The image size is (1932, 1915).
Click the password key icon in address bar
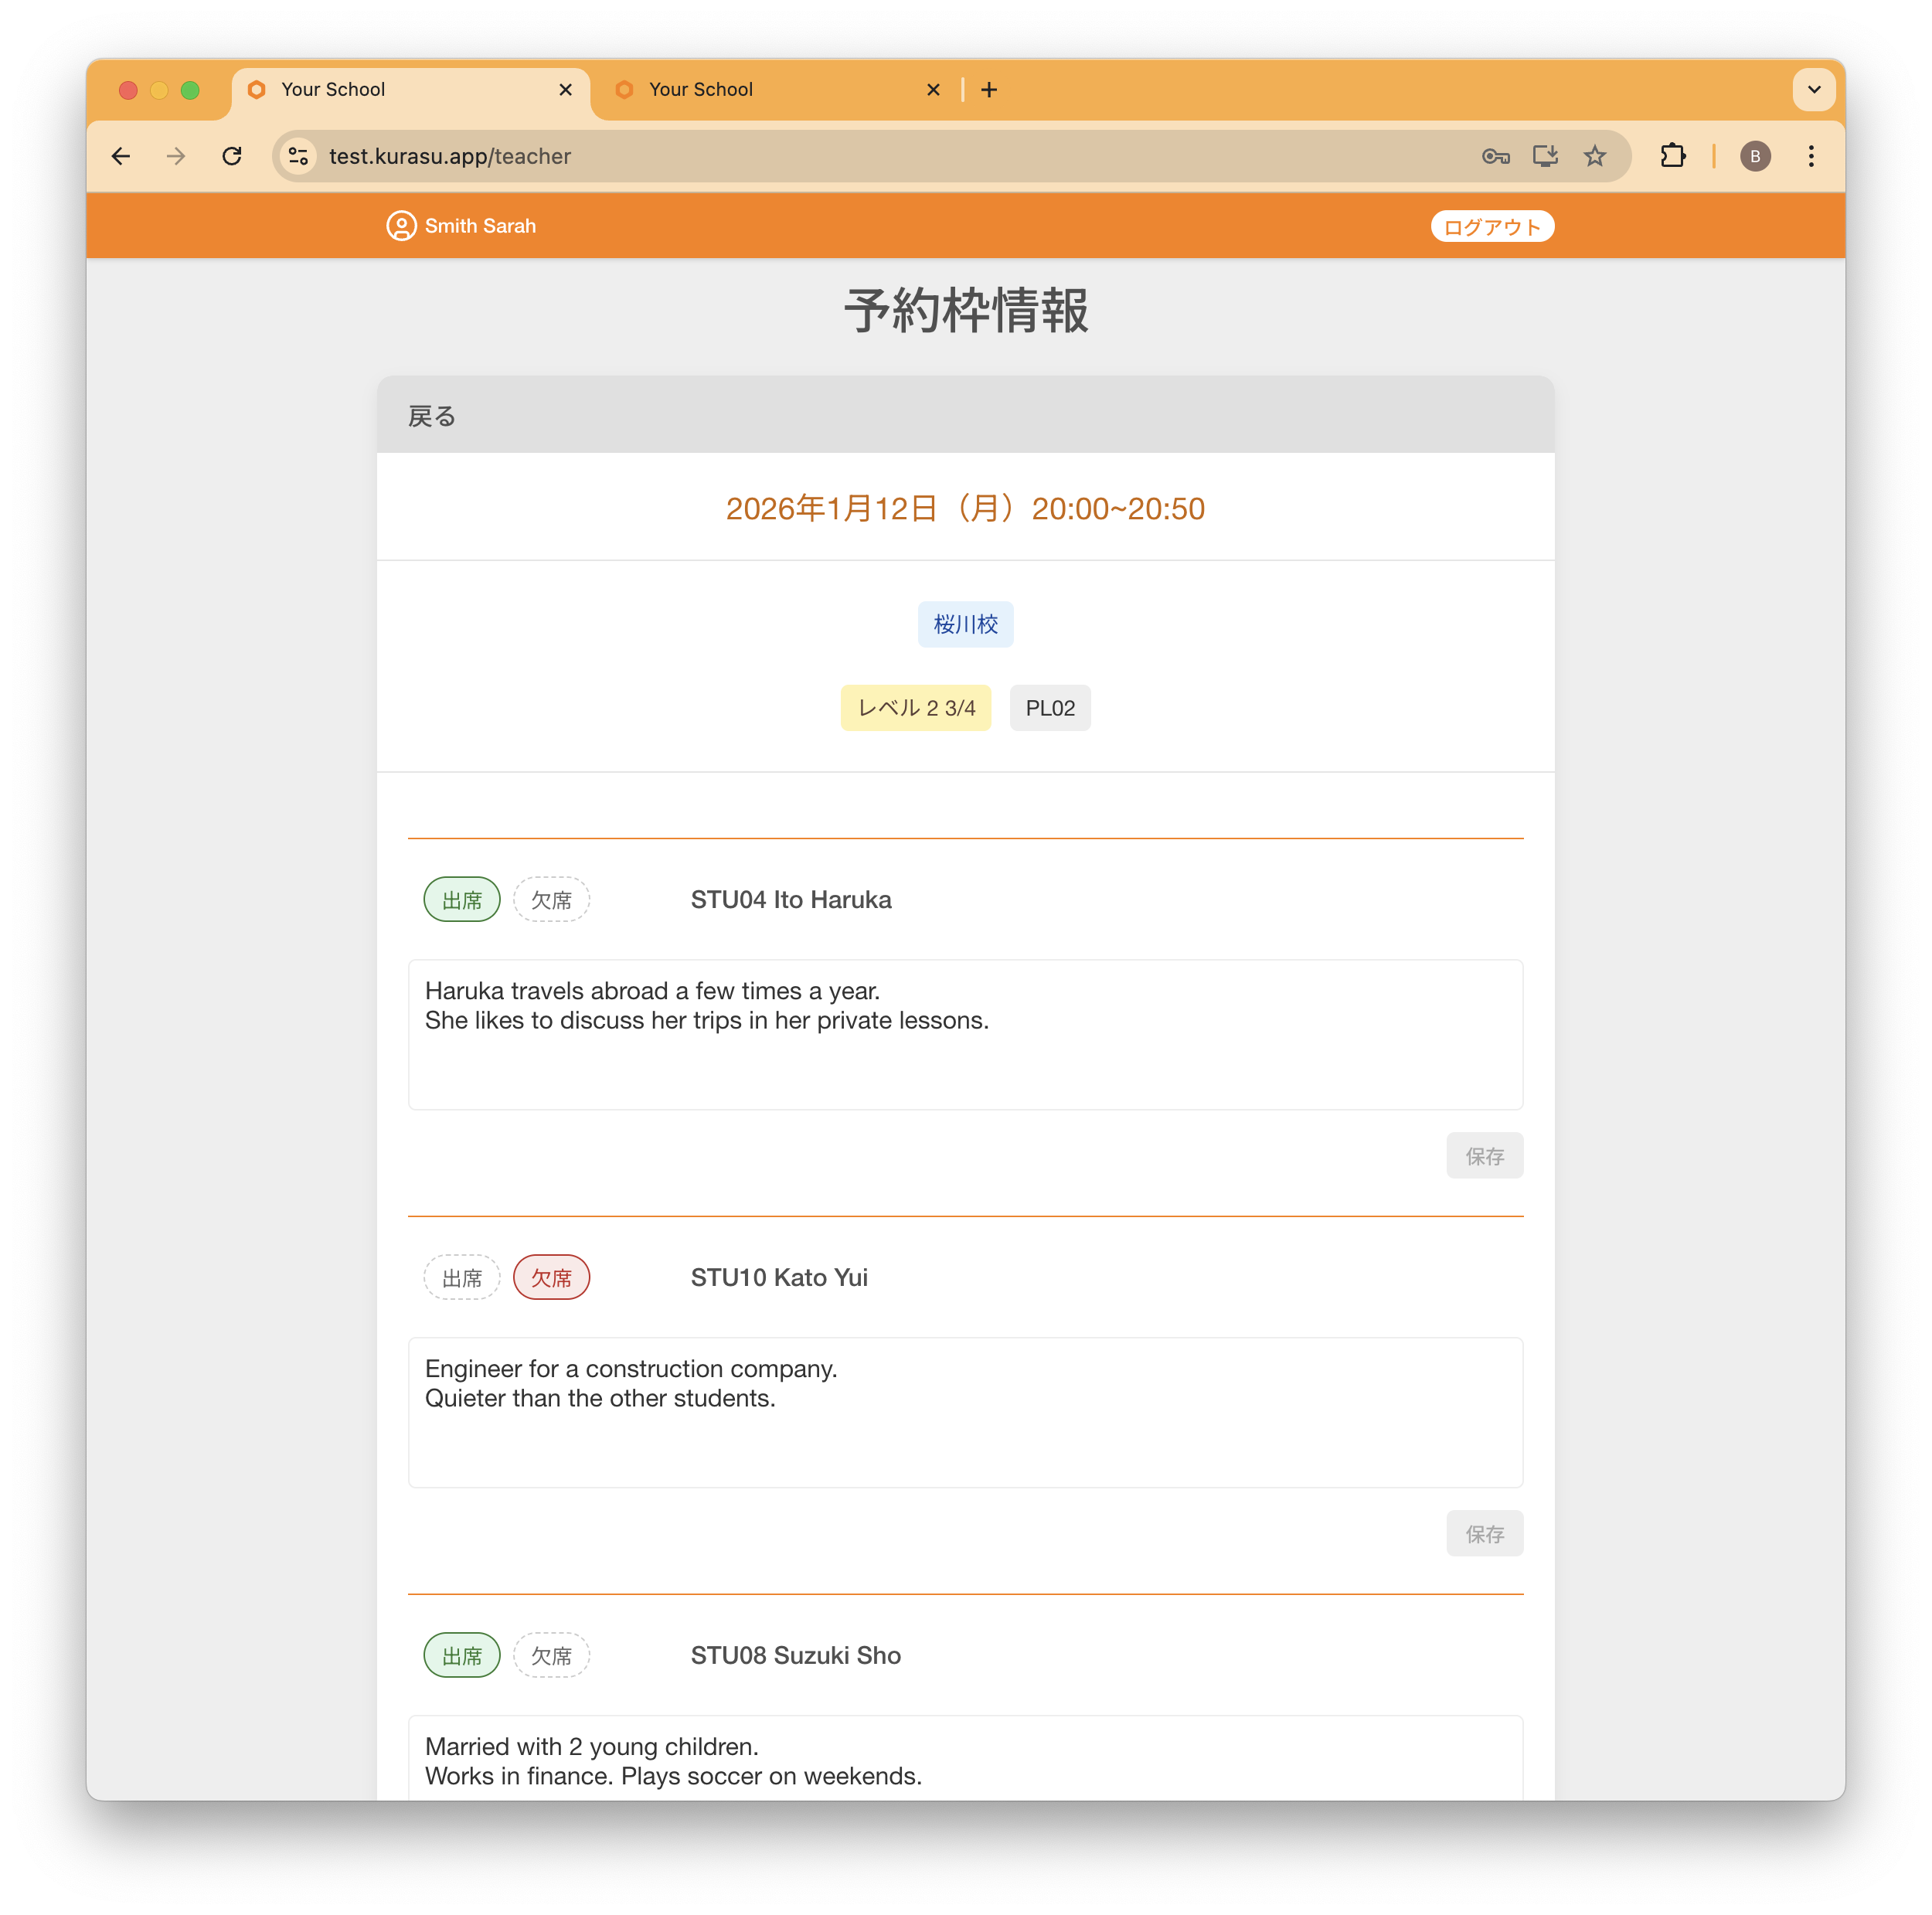coord(1495,156)
